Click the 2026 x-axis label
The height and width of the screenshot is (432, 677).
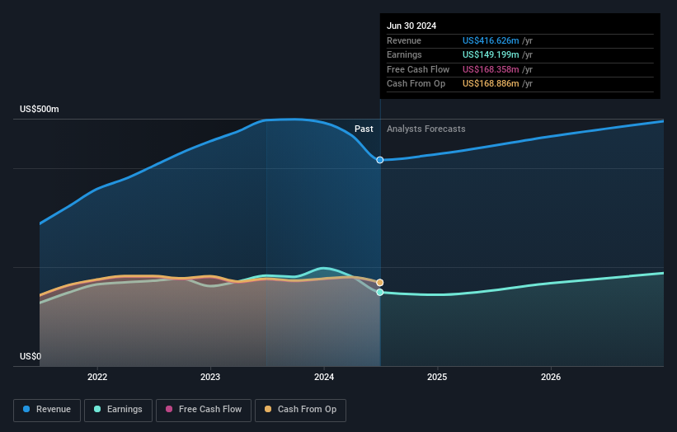(551, 377)
